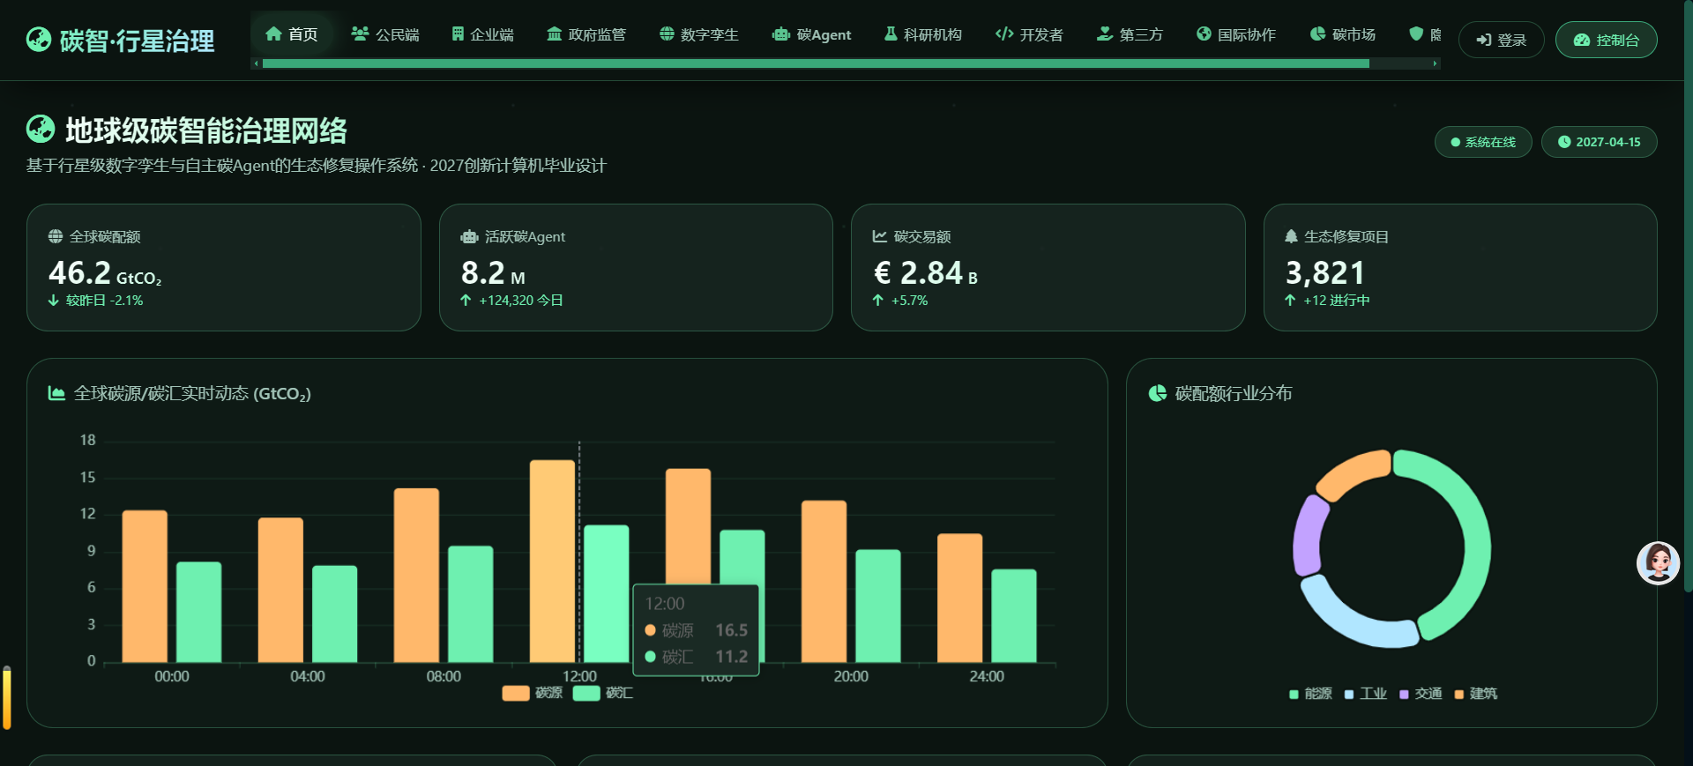Select the 第三方 navigation item
Image resolution: width=1693 pixels, height=766 pixels.
pyautogui.click(x=1130, y=34)
